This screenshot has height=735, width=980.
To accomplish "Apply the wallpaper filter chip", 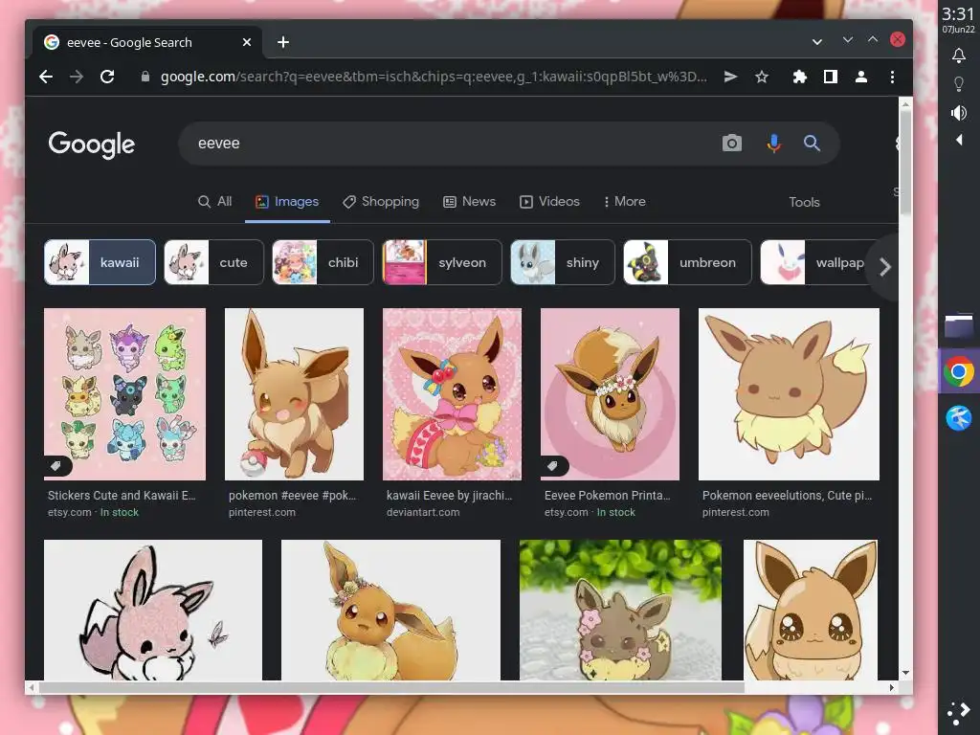I will [x=815, y=262].
